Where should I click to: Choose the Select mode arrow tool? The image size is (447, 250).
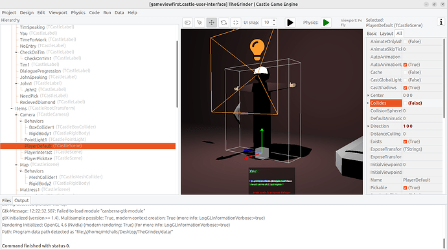[x=200, y=23]
